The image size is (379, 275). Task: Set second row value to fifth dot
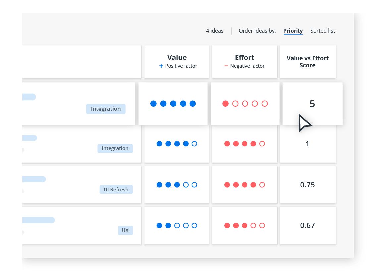pos(194,144)
